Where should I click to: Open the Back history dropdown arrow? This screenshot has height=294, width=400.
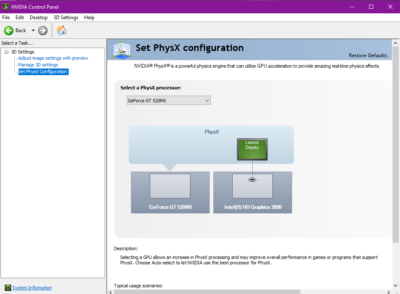33,30
